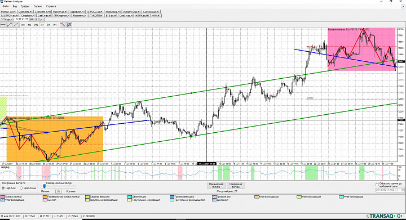The width and height of the screenshot is (406, 220).
Task: Toggle the cyan Двойное дно legend swatch
Action: 130,197
